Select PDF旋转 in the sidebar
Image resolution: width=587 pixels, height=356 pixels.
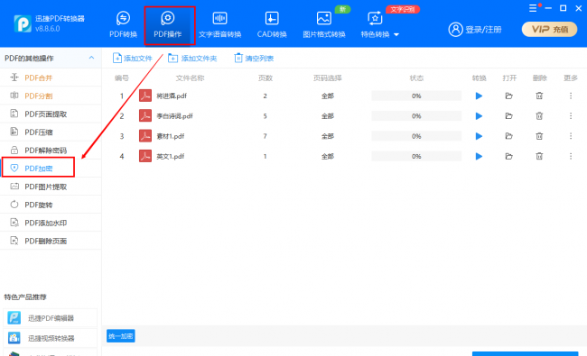(51, 205)
